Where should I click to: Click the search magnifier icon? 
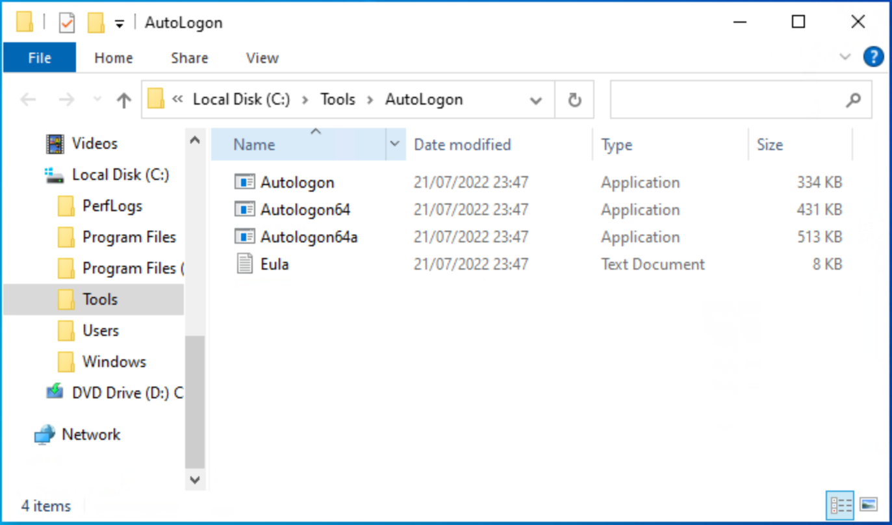[x=853, y=100]
